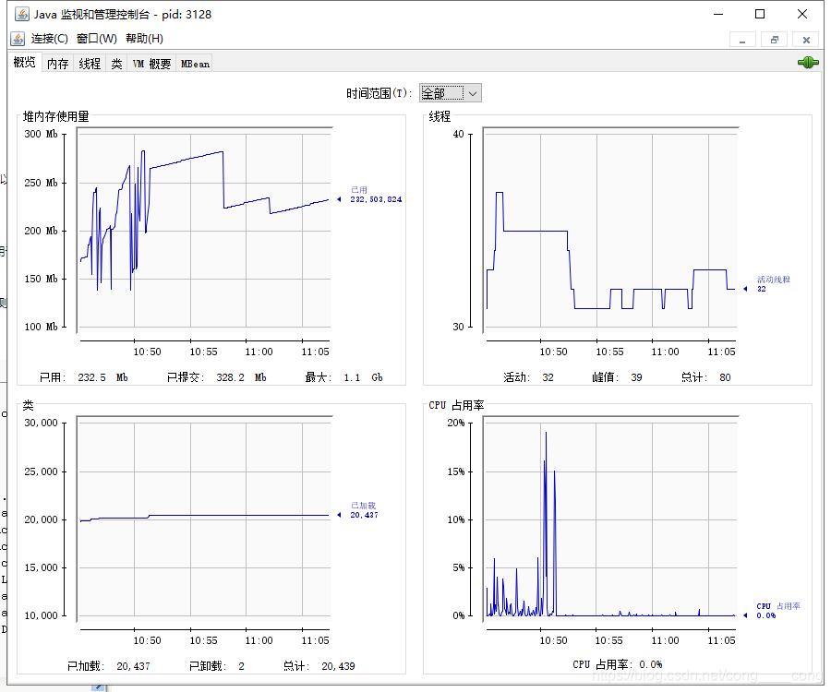Open the 帮助(H) menu

point(144,39)
